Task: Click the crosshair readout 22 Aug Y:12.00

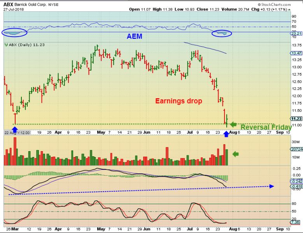Action: [17, 133]
